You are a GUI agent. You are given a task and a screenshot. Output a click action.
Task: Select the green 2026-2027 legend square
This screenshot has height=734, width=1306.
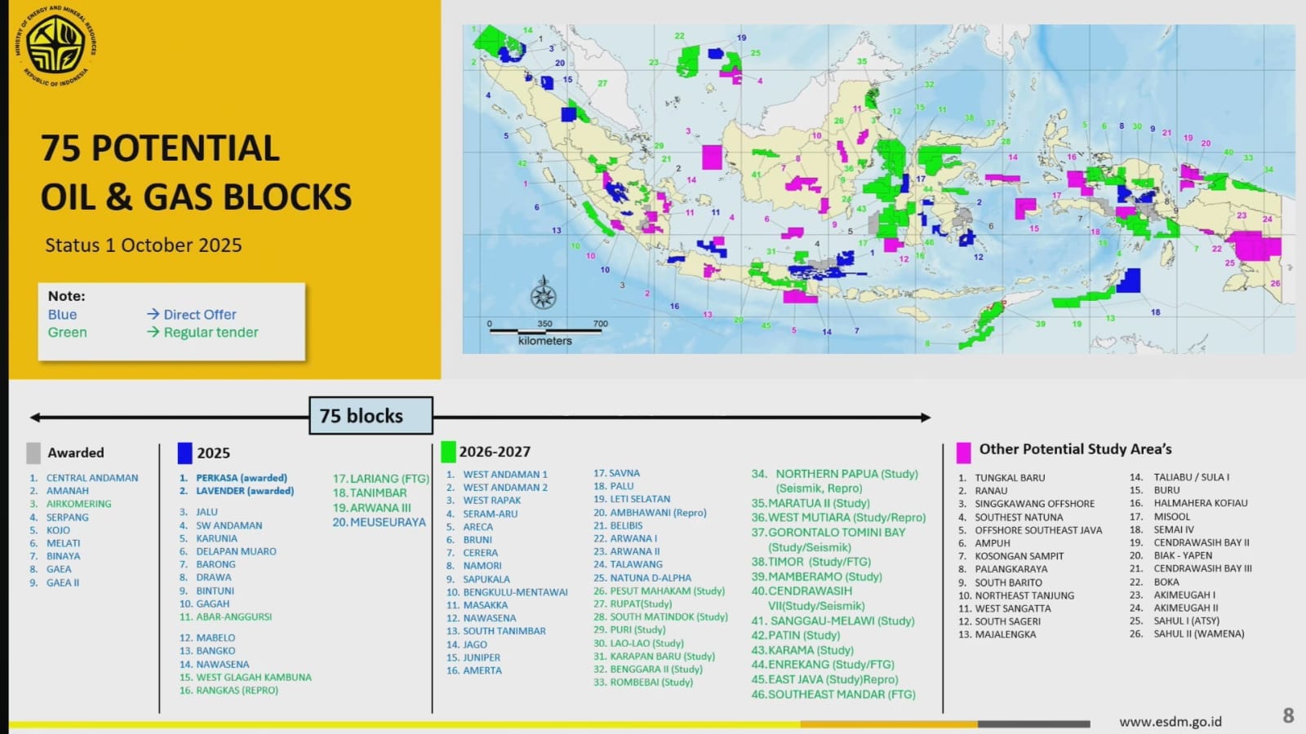coord(448,451)
